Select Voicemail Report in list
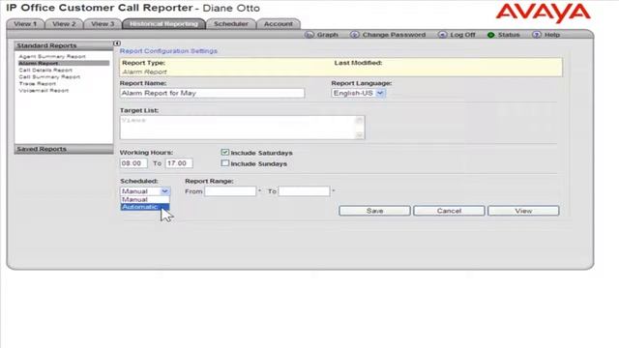Viewport: 619px width, 348px height. 44,90
